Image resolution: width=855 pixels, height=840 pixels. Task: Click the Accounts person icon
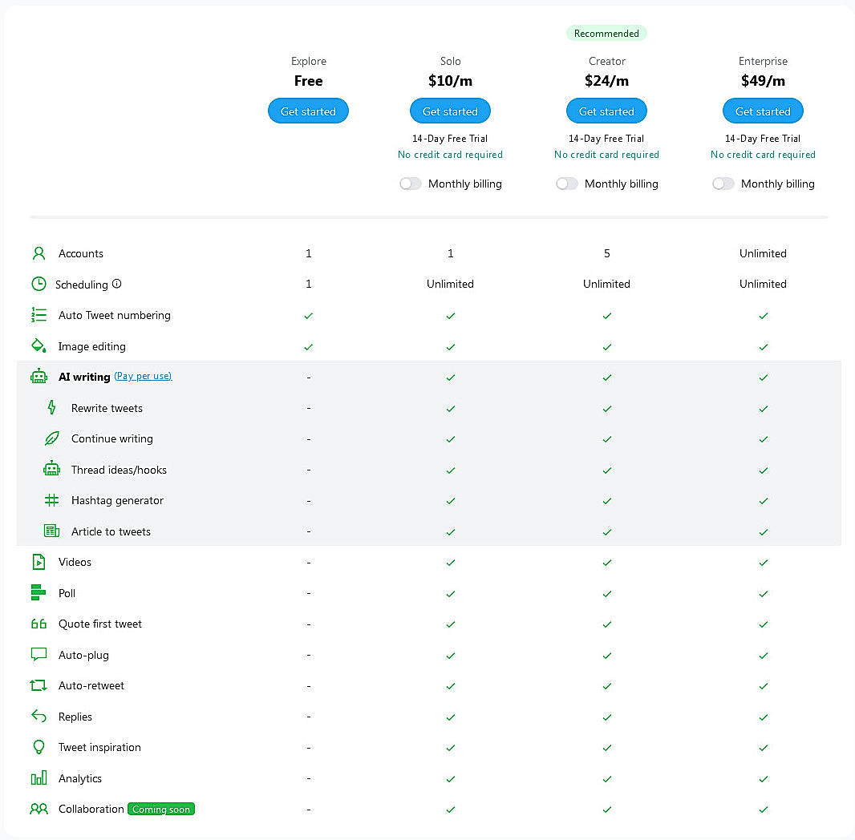pyautogui.click(x=38, y=253)
